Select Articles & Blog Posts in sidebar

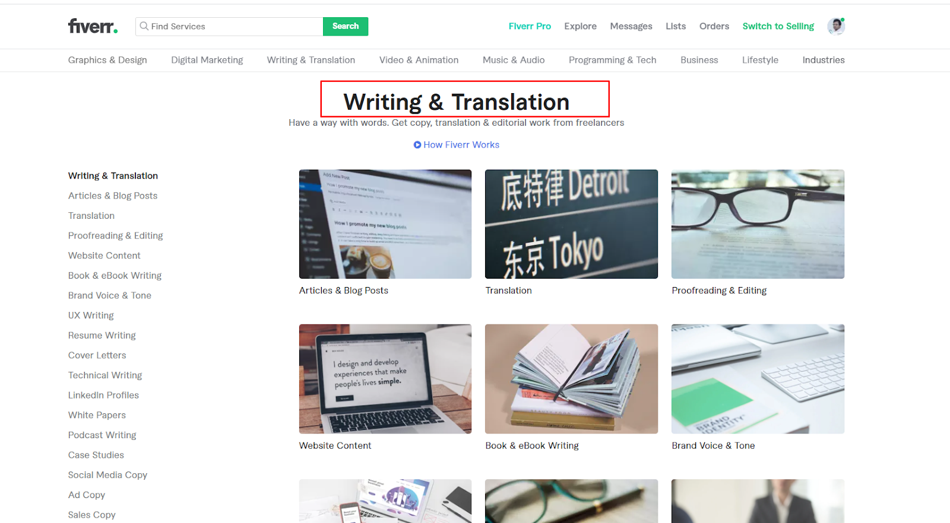click(x=113, y=196)
